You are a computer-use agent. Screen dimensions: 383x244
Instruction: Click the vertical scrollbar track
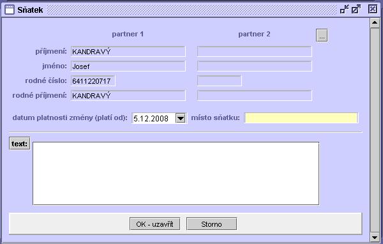coord(375,130)
